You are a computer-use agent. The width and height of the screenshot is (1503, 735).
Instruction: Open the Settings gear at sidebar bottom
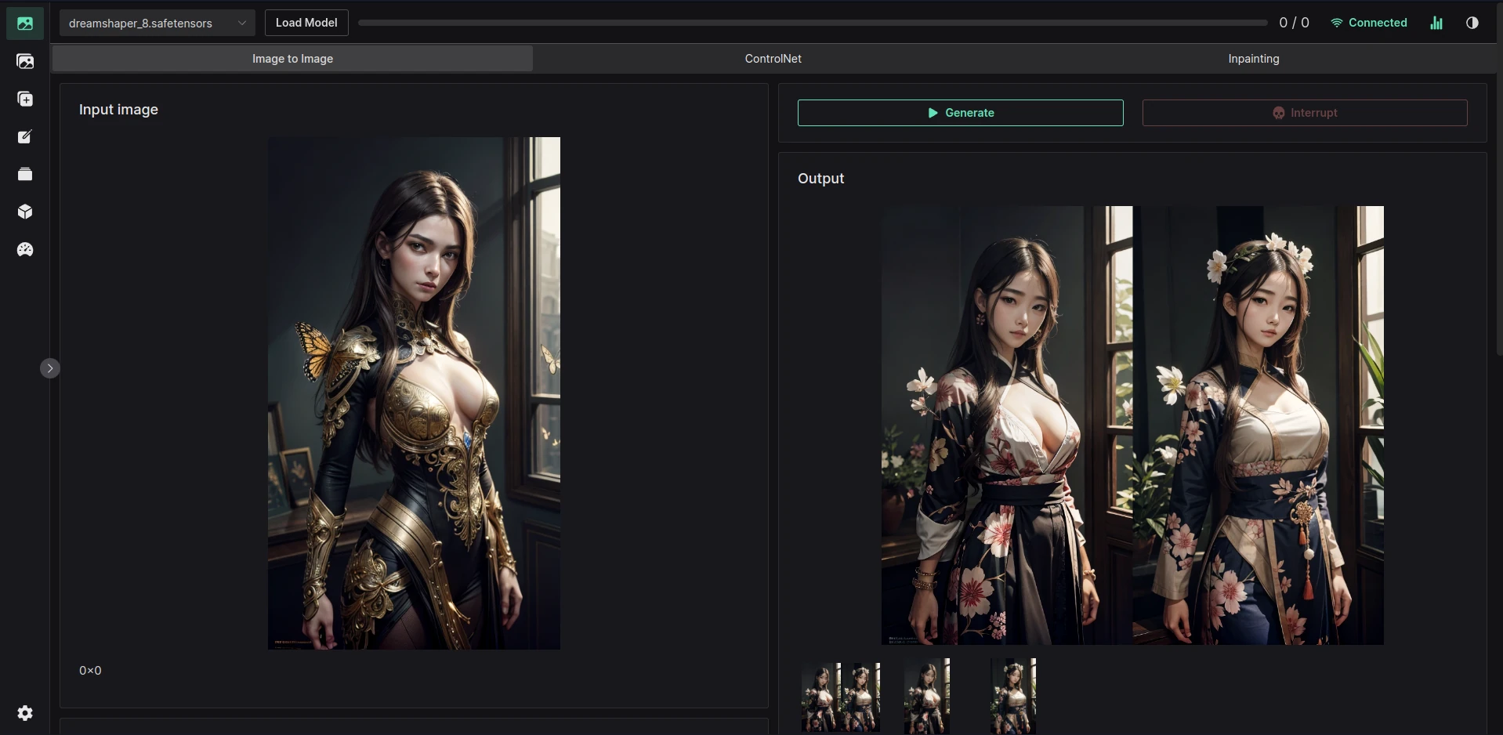[26, 713]
